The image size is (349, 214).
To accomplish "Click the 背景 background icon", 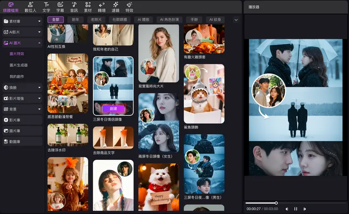I will coord(6,109).
